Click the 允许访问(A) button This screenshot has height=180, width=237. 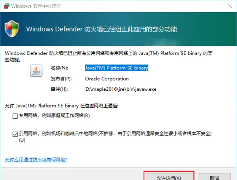tap(169, 177)
